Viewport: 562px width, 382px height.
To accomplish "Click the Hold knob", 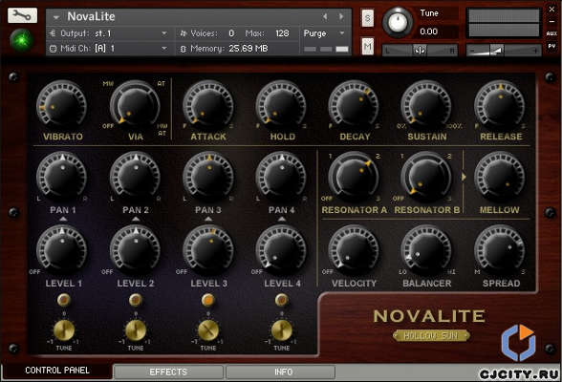I will pyautogui.click(x=281, y=105).
